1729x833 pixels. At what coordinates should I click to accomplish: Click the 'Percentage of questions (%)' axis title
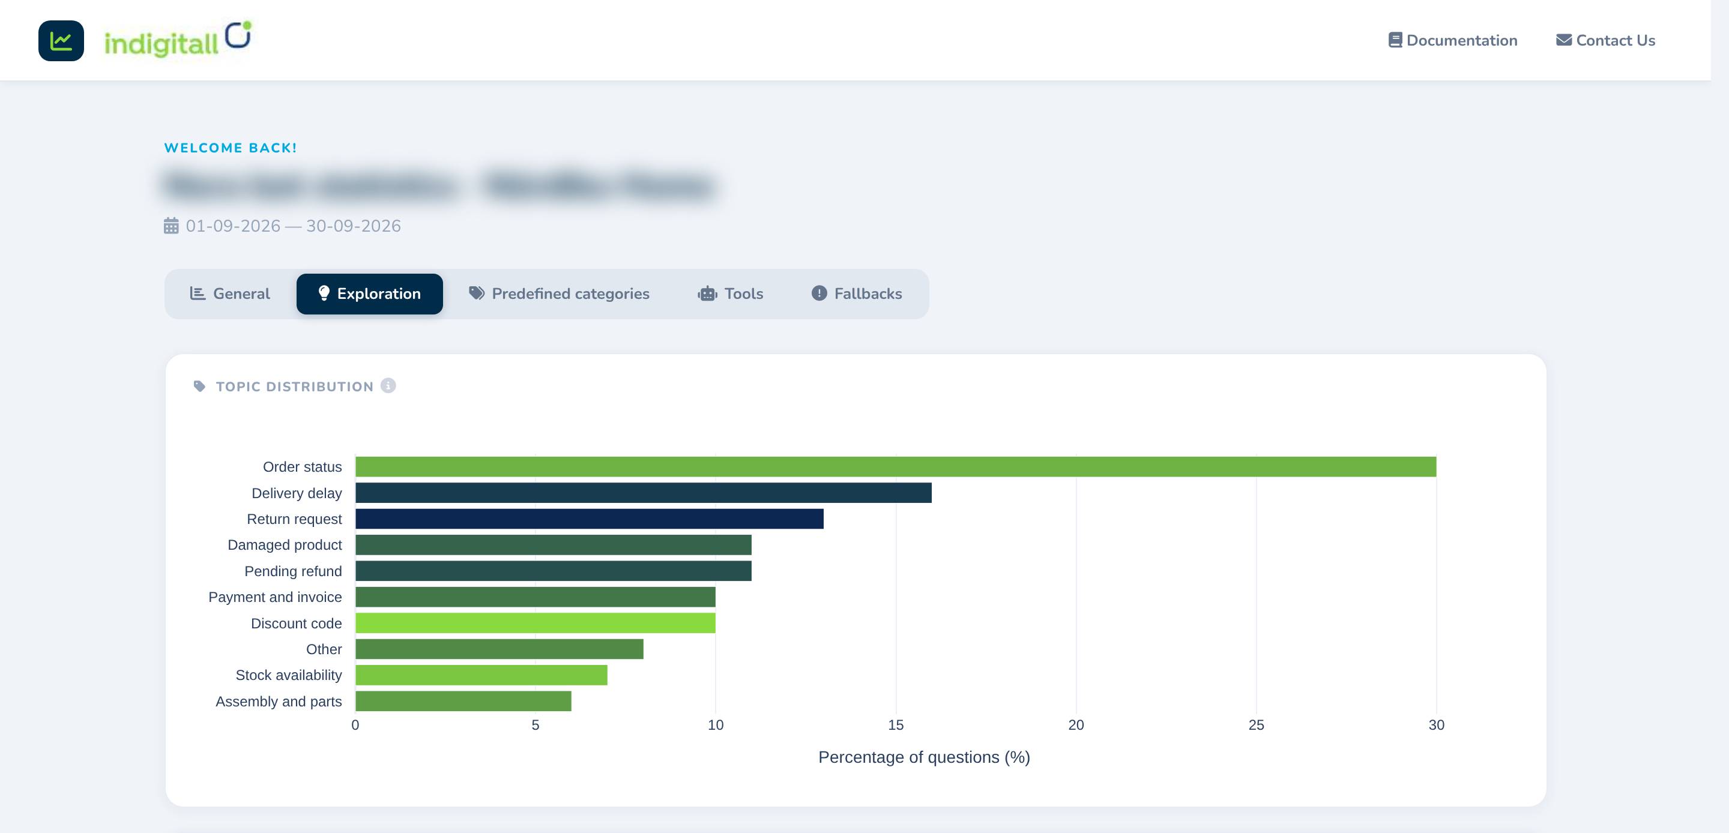pos(925,757)
